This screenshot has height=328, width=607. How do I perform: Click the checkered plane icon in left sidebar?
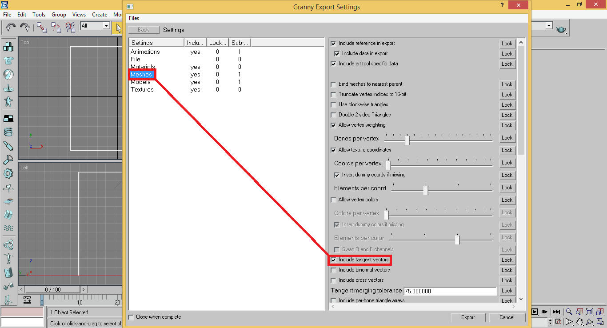click(x=8, y=118)
